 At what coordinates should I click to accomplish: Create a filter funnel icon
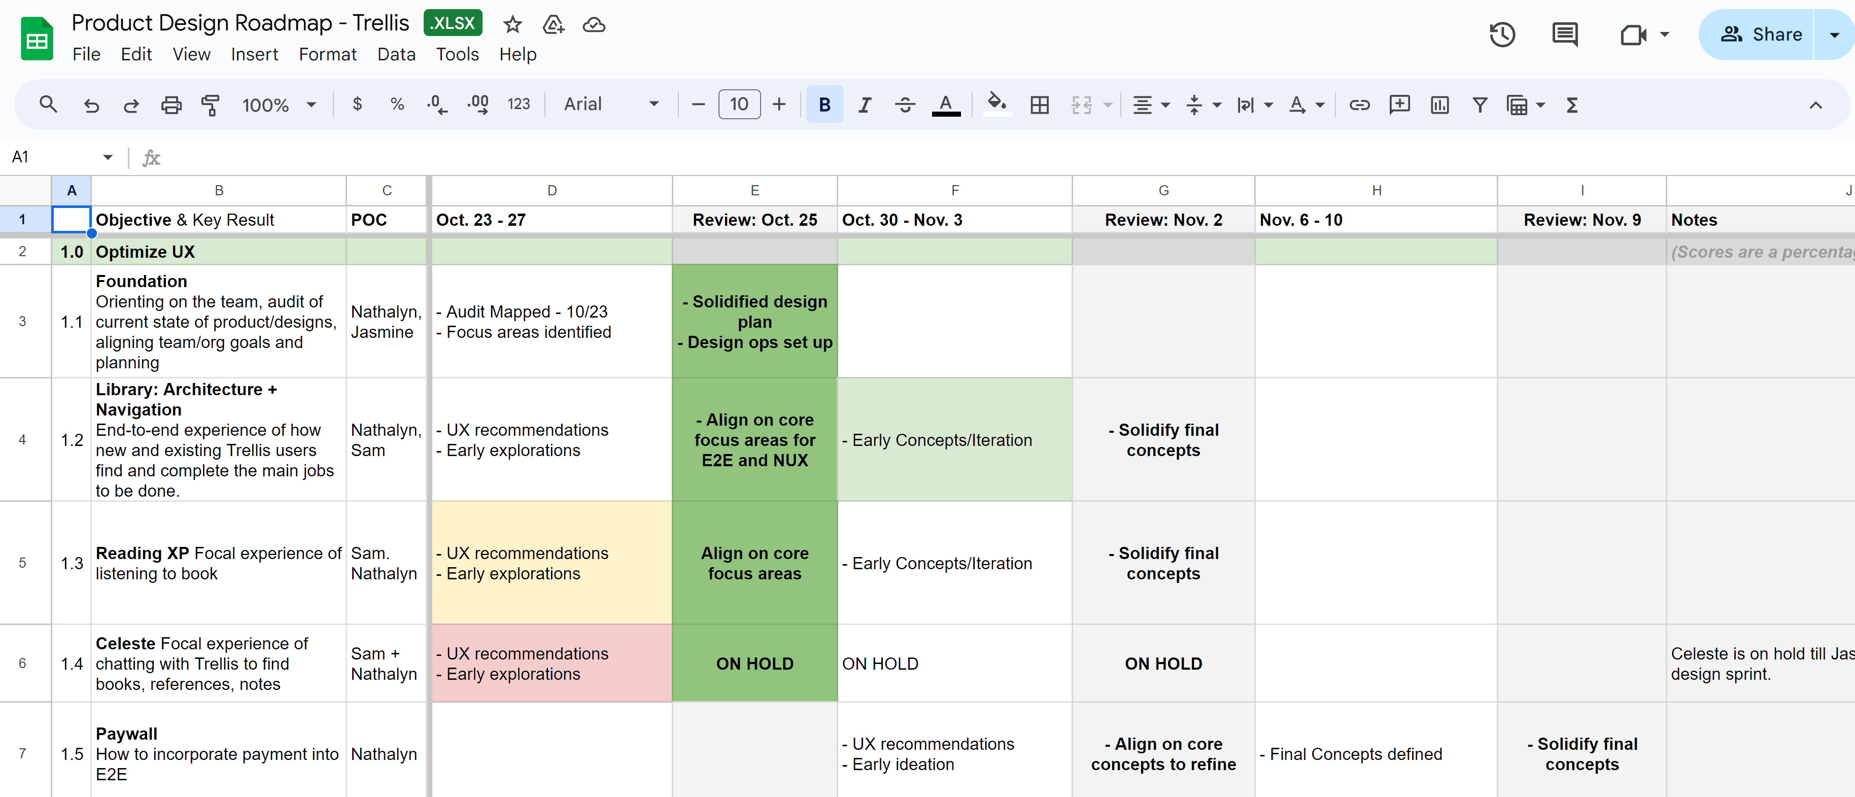click(1480, 105)
